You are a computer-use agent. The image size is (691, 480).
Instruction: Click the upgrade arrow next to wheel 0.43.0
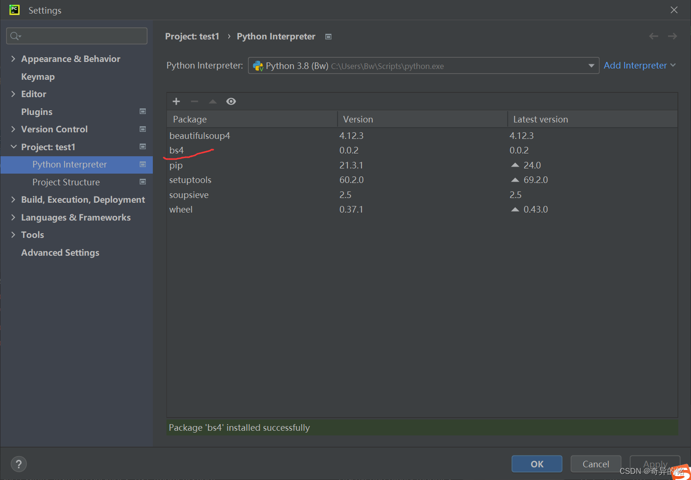[515, 209]
